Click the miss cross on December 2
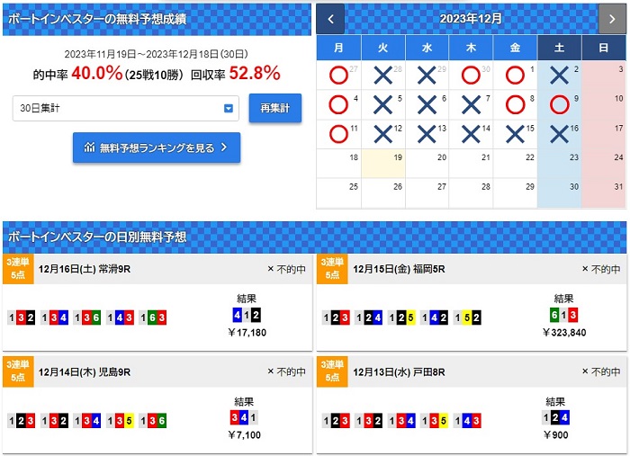630x456 pixels. point(558,76)
